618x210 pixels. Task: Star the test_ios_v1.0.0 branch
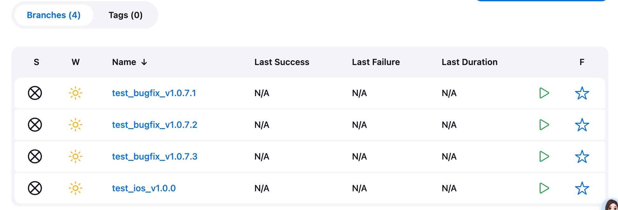coord(582,188)
